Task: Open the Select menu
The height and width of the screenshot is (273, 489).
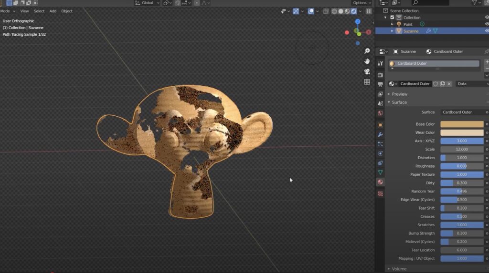Action: pyautogui.click(x=39, y=11)
